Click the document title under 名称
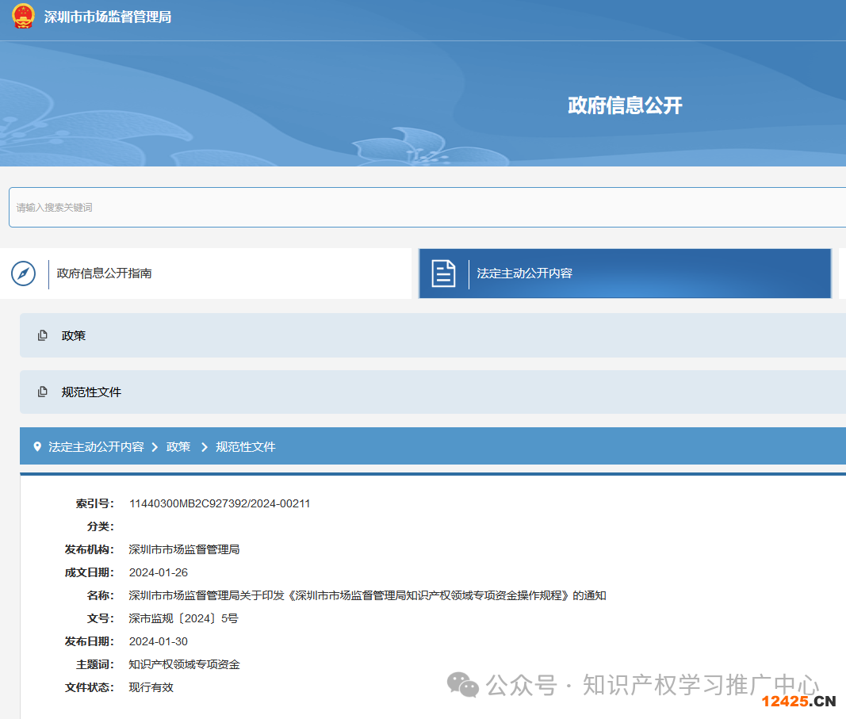 [x=367, y=595]
